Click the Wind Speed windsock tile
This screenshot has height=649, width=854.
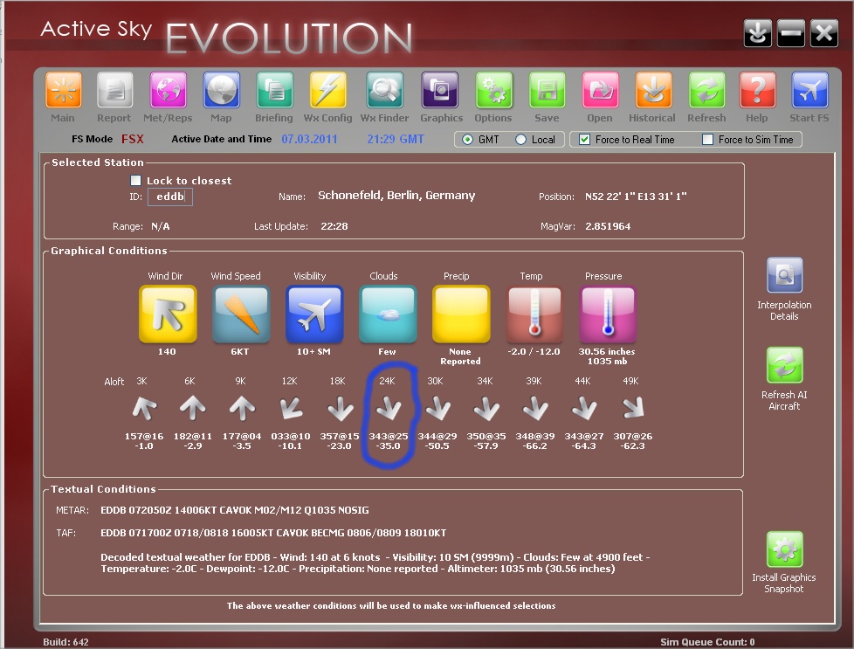[x=241, y=314]
